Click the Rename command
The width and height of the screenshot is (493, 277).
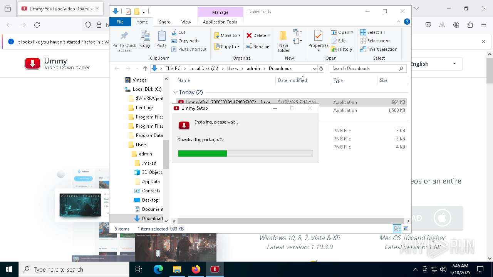[258, 47]
